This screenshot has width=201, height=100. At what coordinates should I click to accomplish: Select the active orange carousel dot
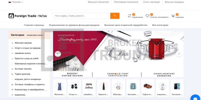click(x=116, y=74)
